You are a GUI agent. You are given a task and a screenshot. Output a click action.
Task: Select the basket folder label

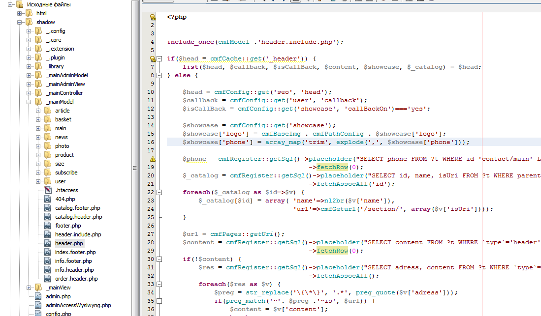click(63, 119)
